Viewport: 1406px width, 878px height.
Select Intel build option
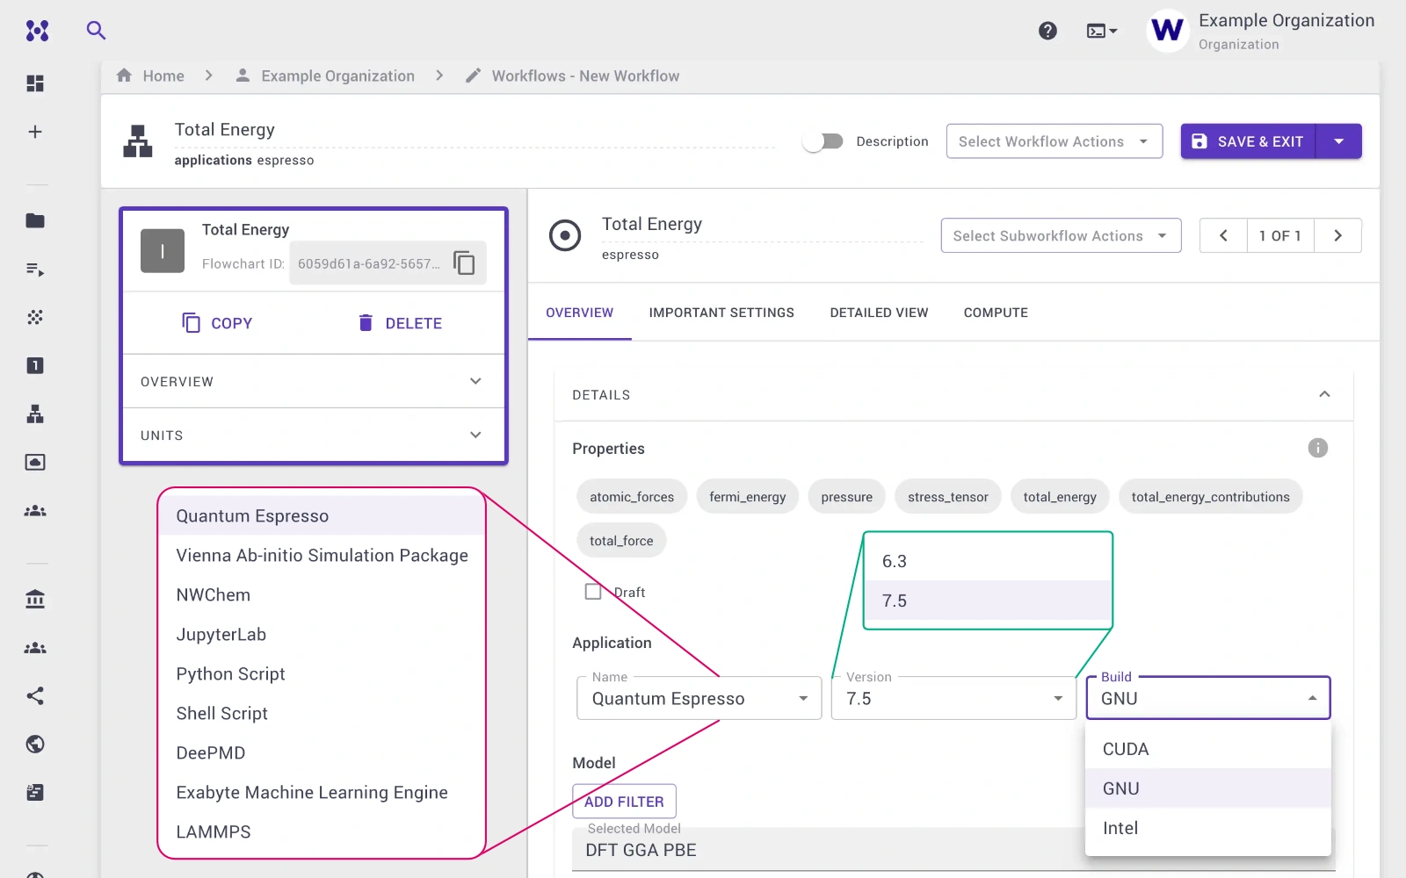(1208, 828)
